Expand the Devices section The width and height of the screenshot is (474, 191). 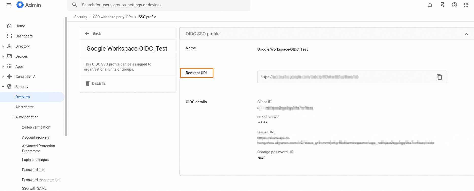tap(3, 56)
